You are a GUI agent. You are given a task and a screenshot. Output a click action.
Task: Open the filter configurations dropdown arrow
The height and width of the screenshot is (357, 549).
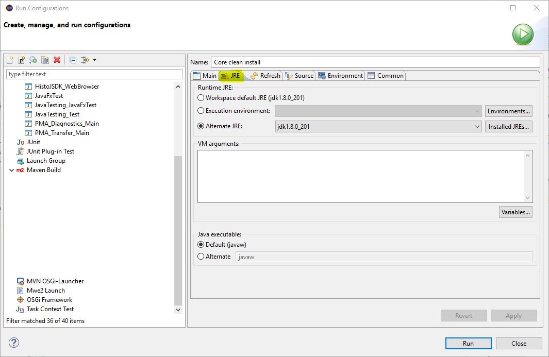pos(95,60)
